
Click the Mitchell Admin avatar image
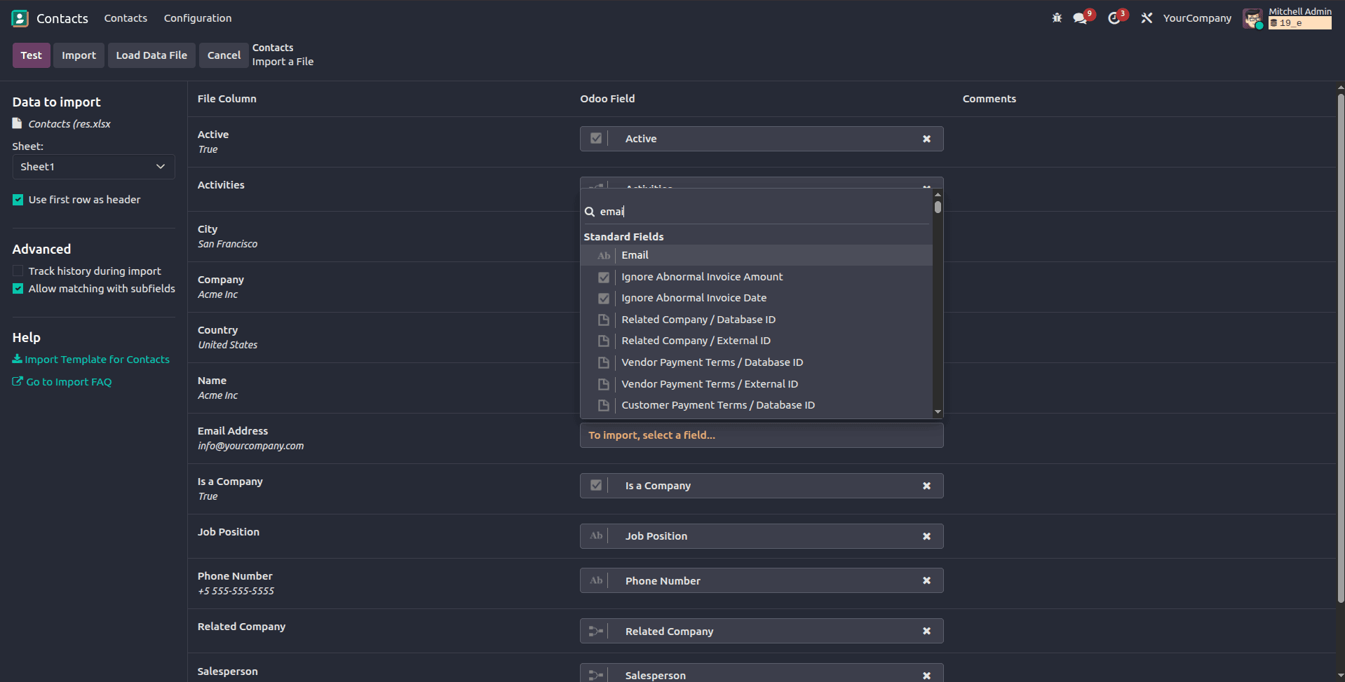pyautogui.click(x=1252, y=18)
